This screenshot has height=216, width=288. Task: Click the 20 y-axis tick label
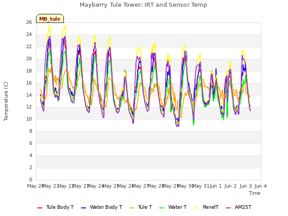tap(29, 58)
